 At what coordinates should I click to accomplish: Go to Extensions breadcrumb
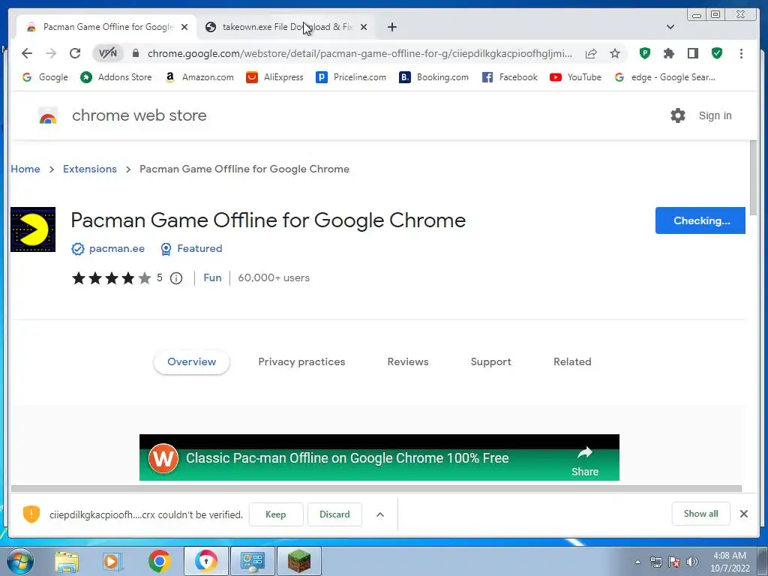coord(90,169)
